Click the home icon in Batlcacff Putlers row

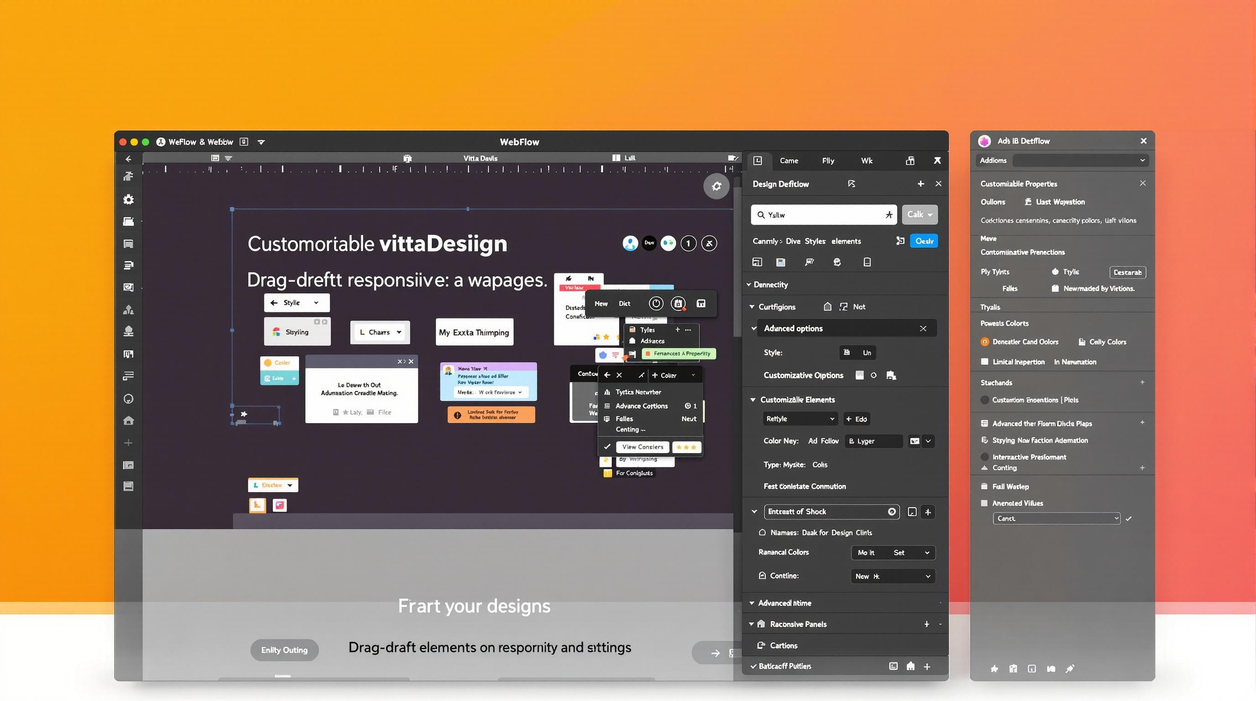tap(911, 666)
